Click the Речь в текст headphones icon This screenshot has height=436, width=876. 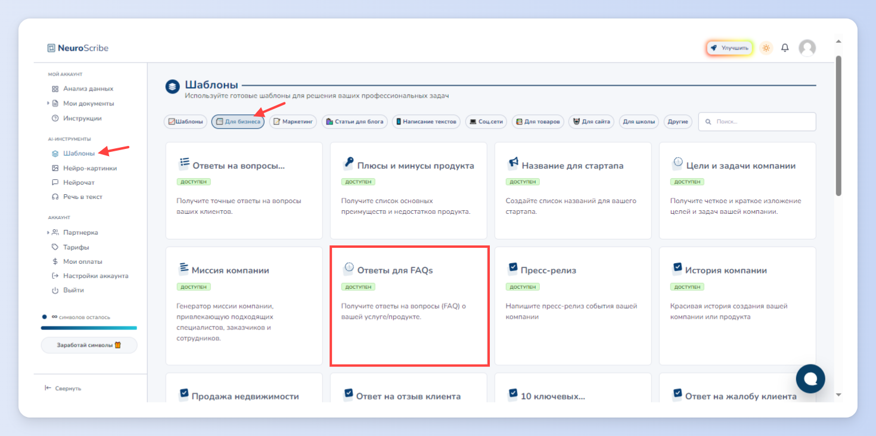pos(55,197)
